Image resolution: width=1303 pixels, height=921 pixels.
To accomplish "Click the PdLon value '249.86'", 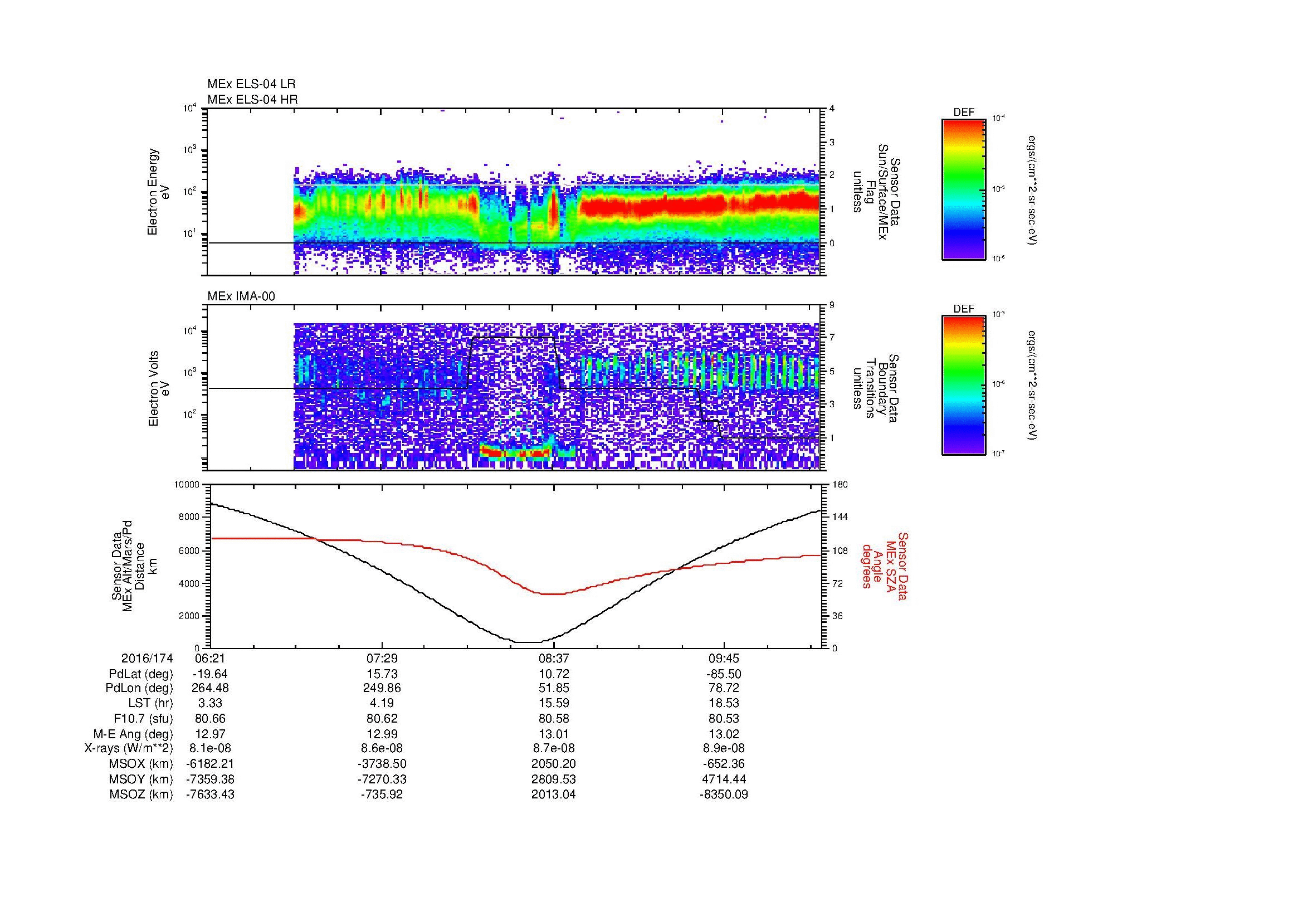I will click(382, 688).
